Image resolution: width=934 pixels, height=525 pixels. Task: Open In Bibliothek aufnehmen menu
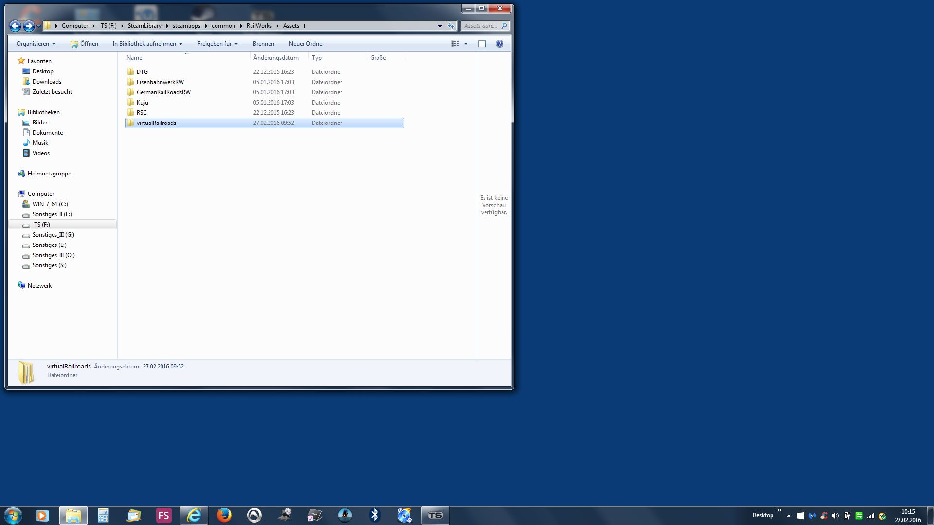(147, 44)
